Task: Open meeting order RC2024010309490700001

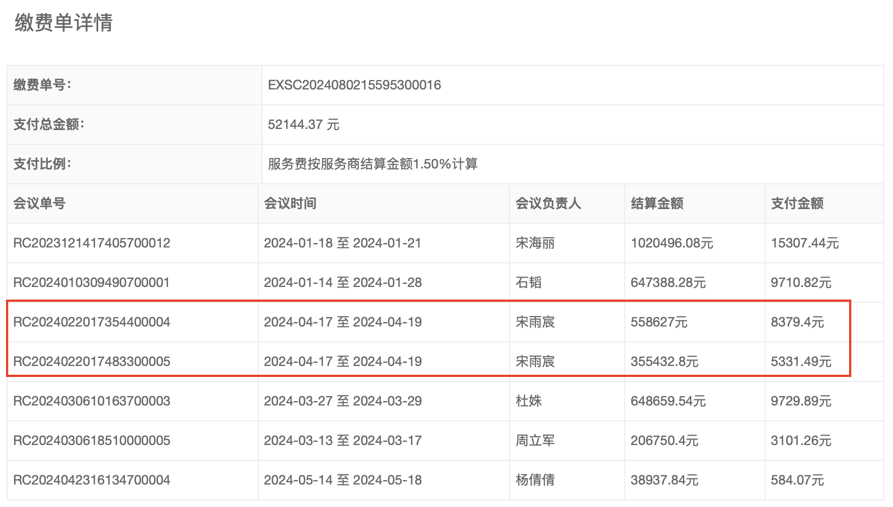Action: [92, 283]
